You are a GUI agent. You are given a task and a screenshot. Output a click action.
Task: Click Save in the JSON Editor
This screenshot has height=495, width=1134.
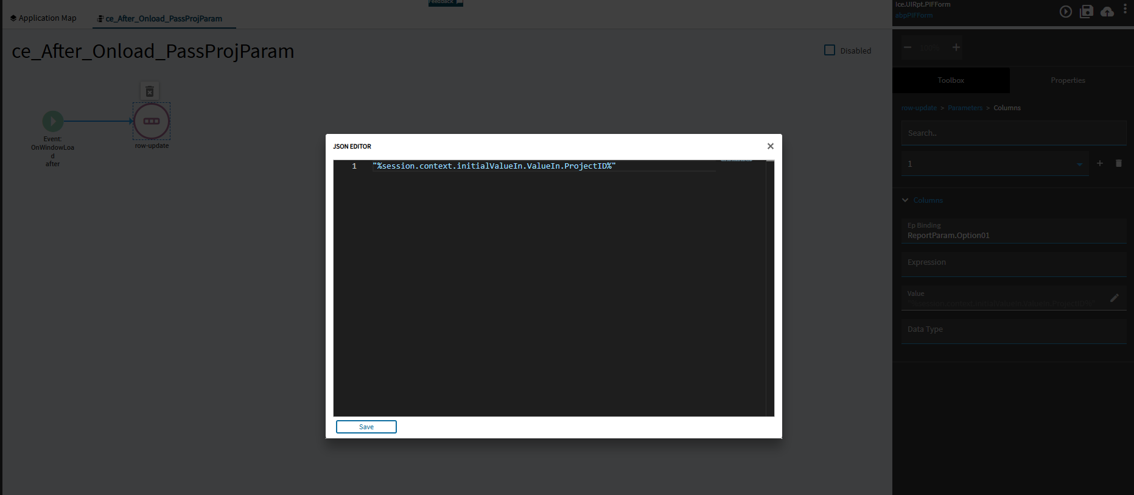[x=366, y=427]
